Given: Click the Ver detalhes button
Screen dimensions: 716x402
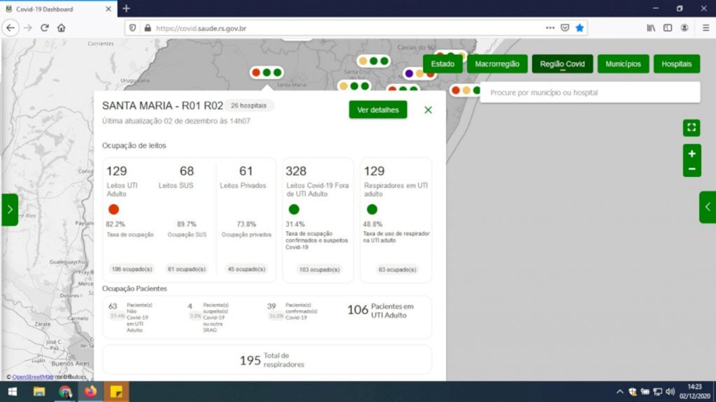Looking at the screenshot, I should click(378, 110).
